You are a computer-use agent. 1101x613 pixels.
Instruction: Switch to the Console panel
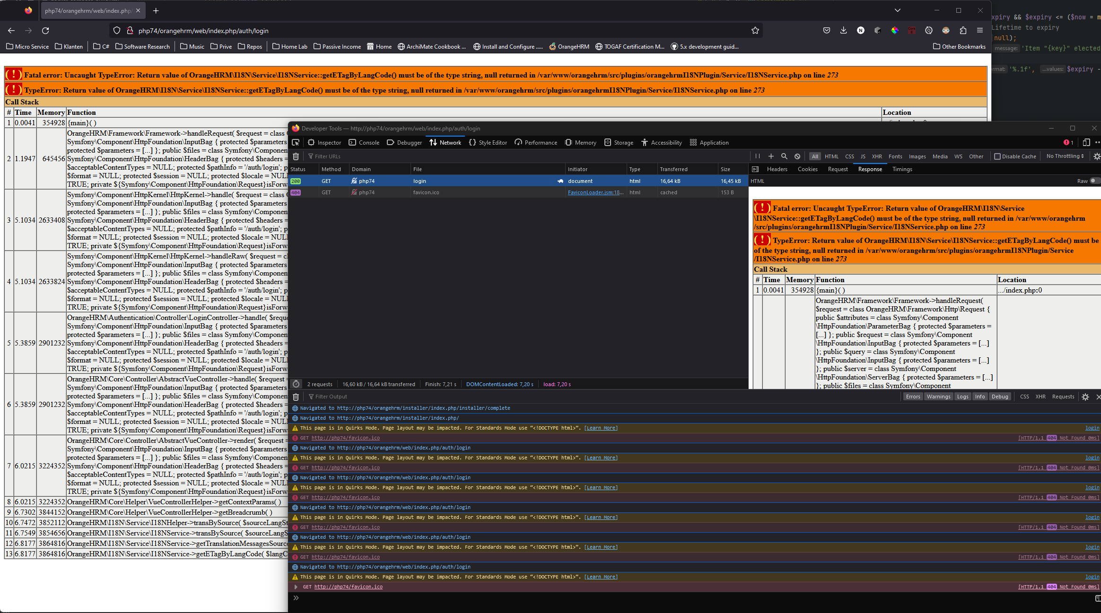tap(364, 142)
